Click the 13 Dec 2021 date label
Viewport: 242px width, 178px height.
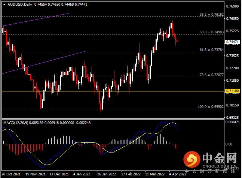[x=59, y=174]
